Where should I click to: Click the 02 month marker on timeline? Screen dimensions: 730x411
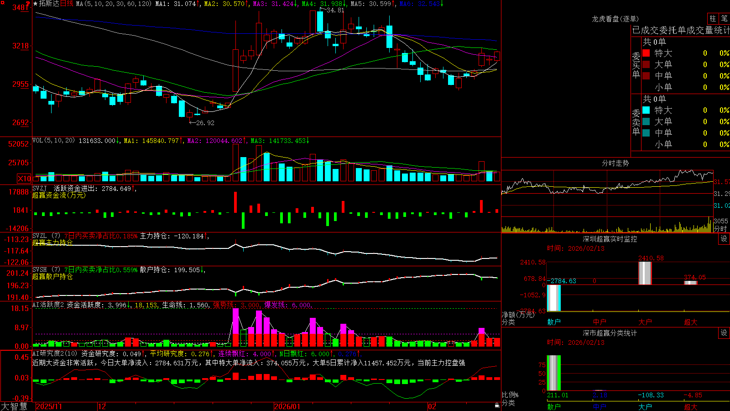[x=432, y=406]
